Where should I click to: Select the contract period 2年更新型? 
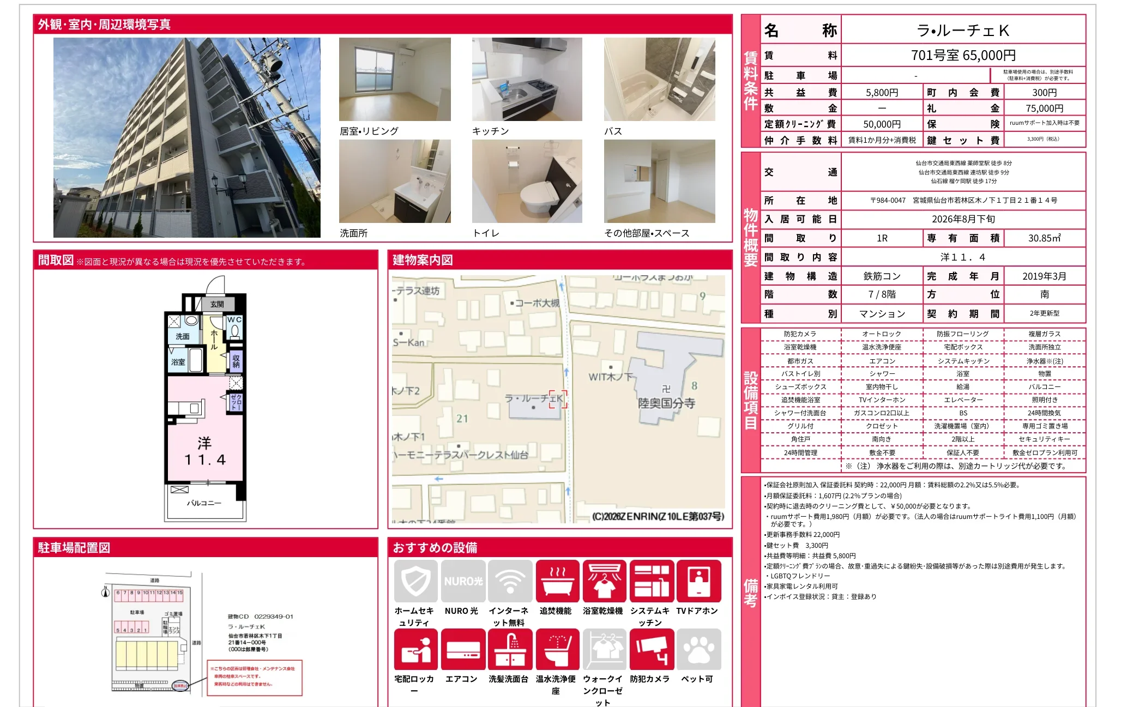[x=1045, y=313]
